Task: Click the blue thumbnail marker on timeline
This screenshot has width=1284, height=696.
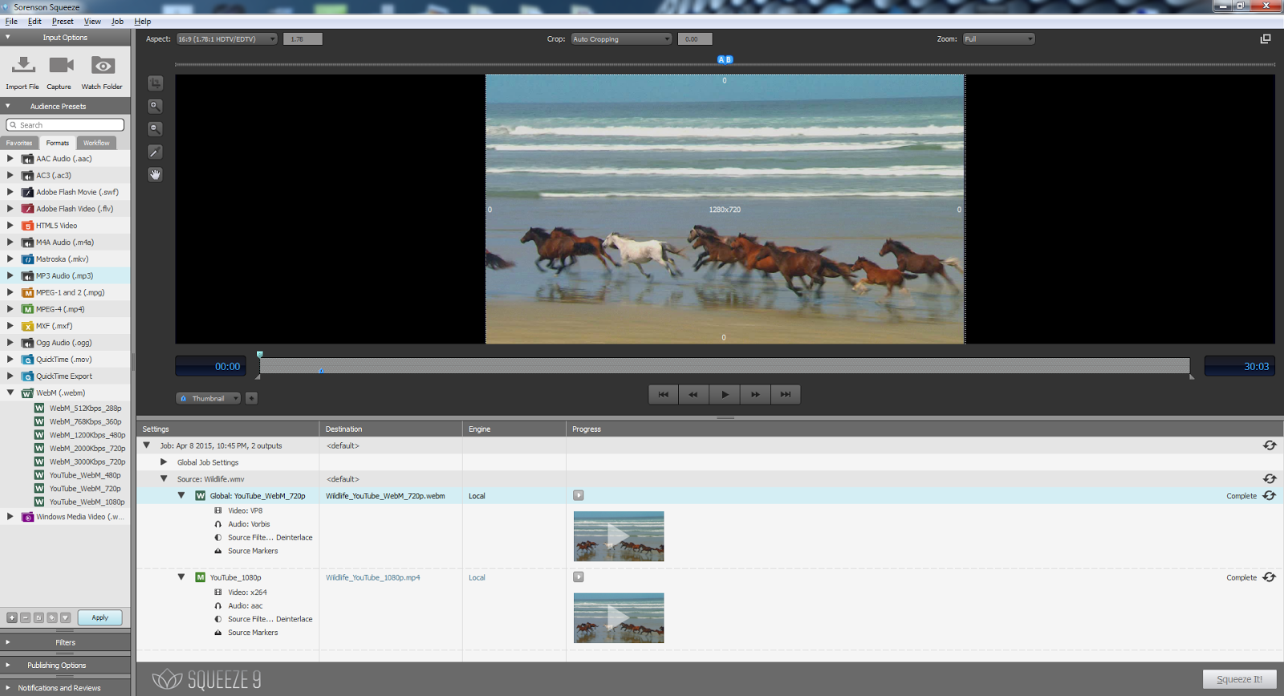Action: 322,371
